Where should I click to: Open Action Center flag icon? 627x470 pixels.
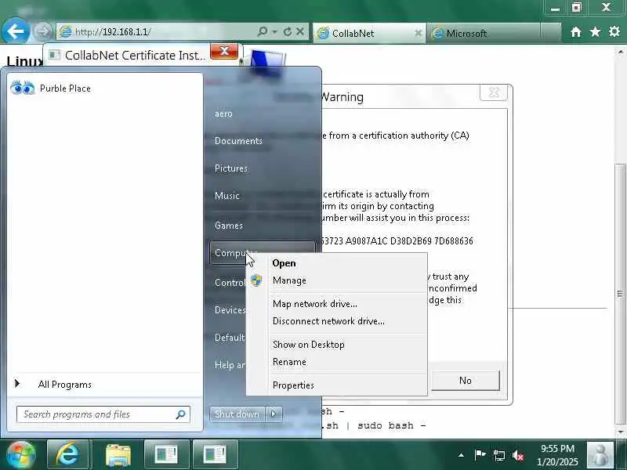point(480,455)
